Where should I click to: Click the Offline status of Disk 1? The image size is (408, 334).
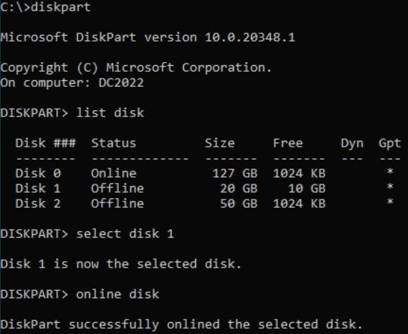tap(117, 188)
